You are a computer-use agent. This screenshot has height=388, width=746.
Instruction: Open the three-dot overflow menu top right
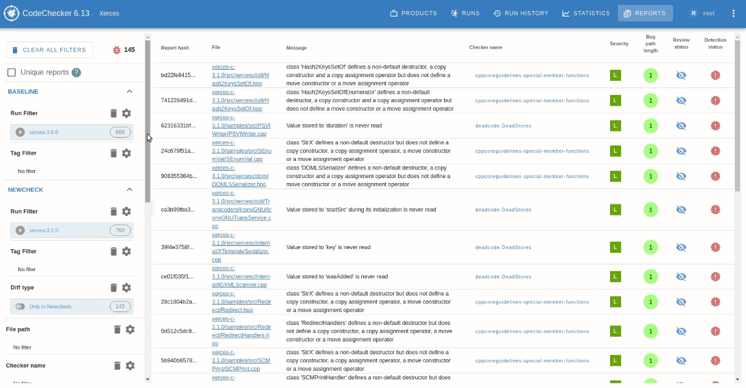[x=733, y=13]
